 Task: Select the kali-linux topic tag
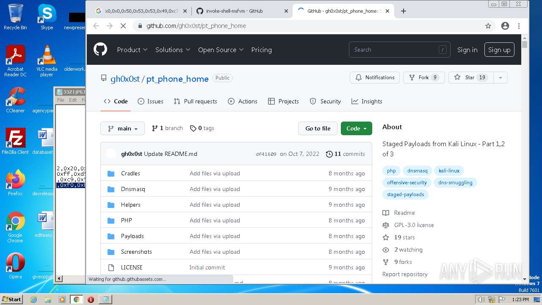tap(449, 171)
